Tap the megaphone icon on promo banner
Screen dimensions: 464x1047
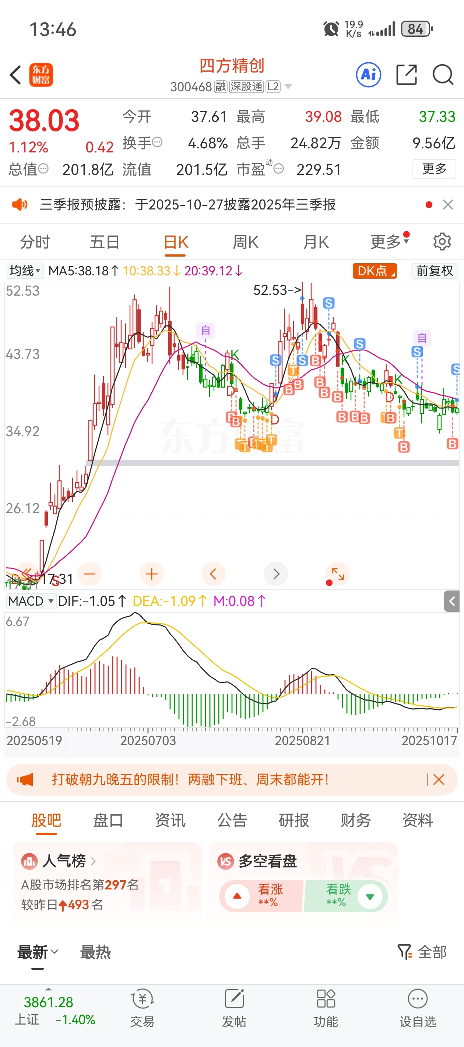coord(25,780)
